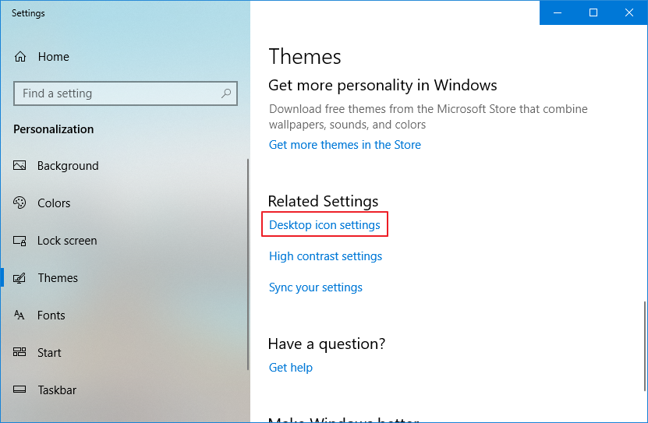Click the Background picture icon
Viewport: 648px width, 423px height.
pyautogui.click(x=20, y=166)
